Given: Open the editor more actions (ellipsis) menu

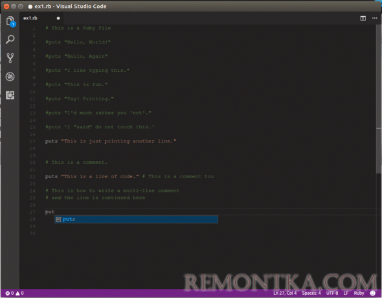Looking at the screenshot, I should pyautogui.click(x=374, y=18).
